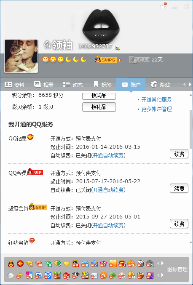Enable auto-renewal for 超级会员
The height and width of the screenshot is (285, 193).
click(x=108, y=225)
